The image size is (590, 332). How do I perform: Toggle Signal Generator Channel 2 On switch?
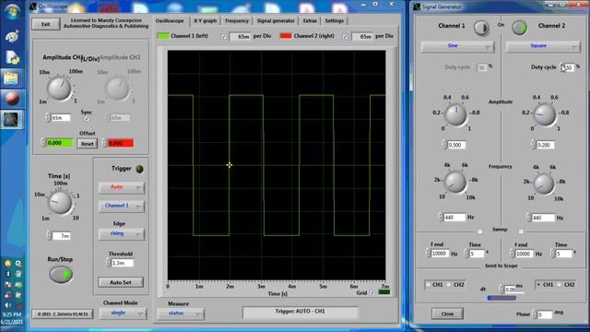point(519,28)
